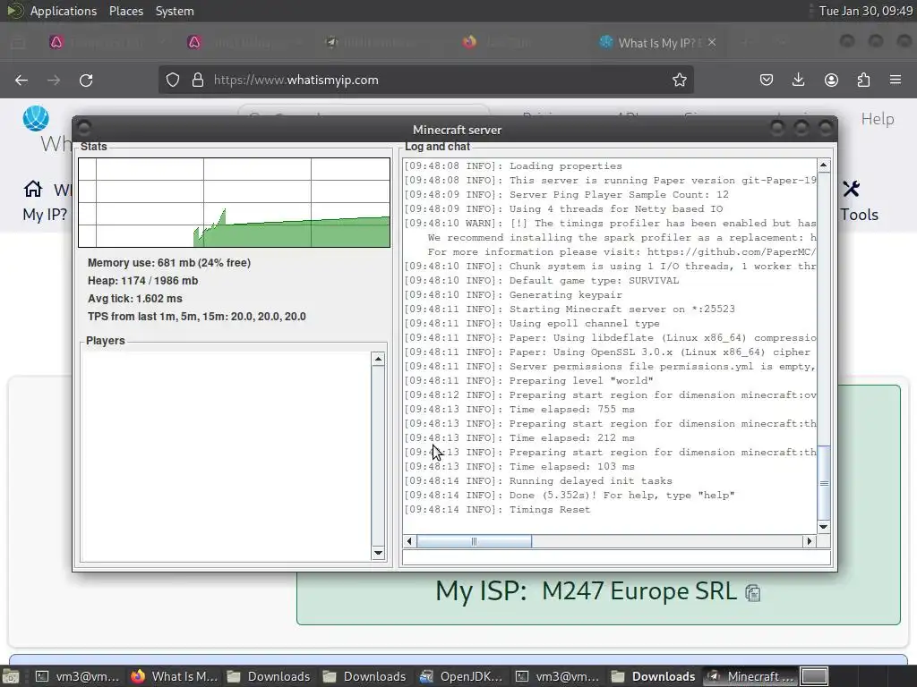Click the green memory usage graph
The image size is (917, 687).
click(234, 202)
